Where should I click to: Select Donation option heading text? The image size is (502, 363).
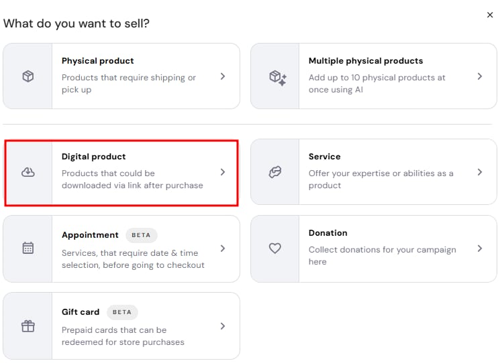coord(328,233)
